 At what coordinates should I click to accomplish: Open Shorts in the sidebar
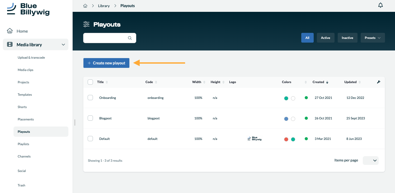click(x=22, y=107)
